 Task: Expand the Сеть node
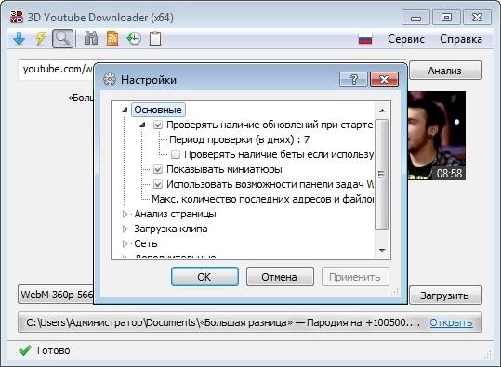tap(125, 244)
